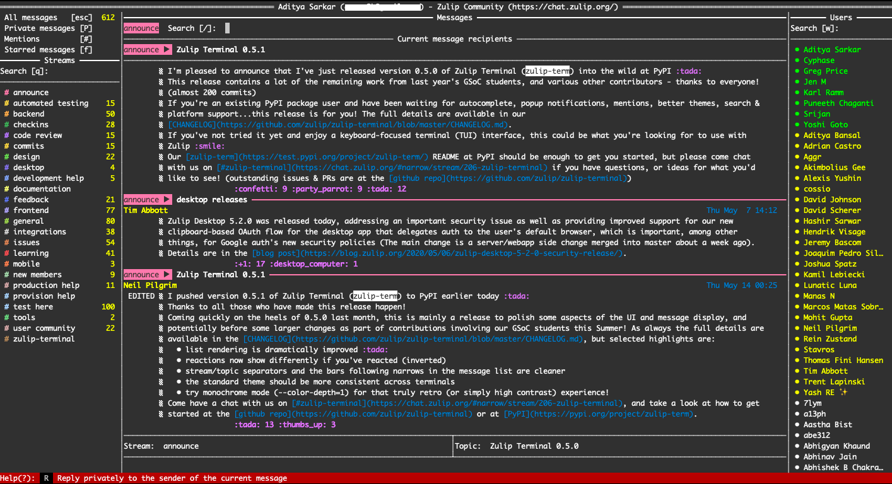This screenshot has width=892, height=484.
Task: Select Trent Lapinski in the Users list
Action: click(x=835, y=382)
